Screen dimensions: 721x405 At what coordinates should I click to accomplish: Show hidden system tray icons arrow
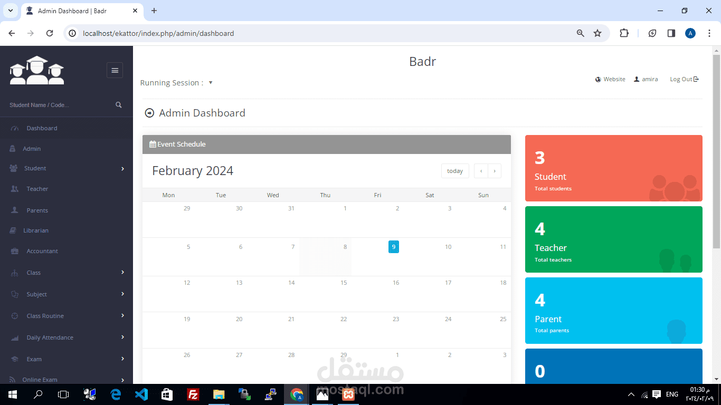point(631,394)
